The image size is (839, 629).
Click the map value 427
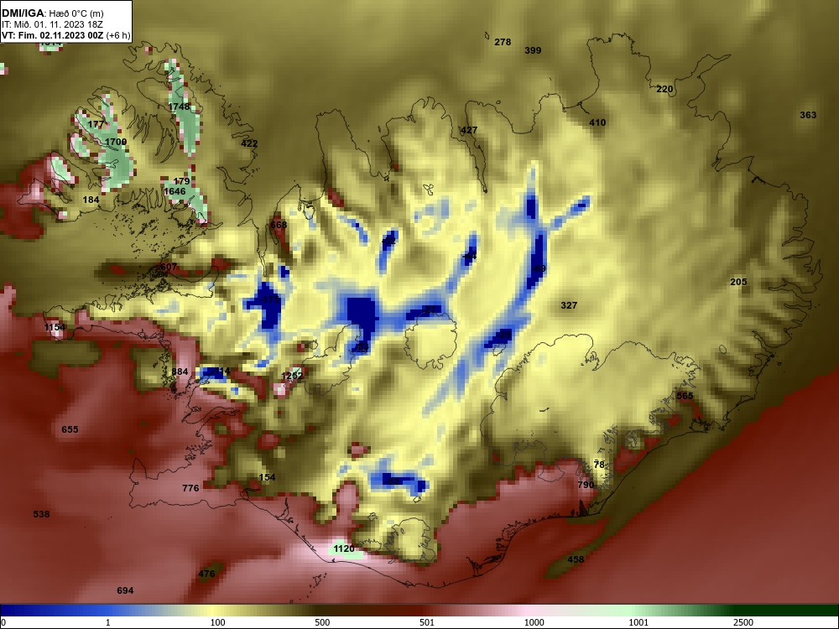click(469, 130)
